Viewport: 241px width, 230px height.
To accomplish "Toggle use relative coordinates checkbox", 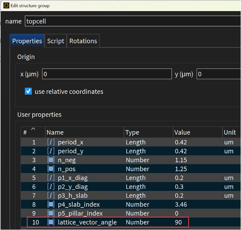I will pos(28,91).
